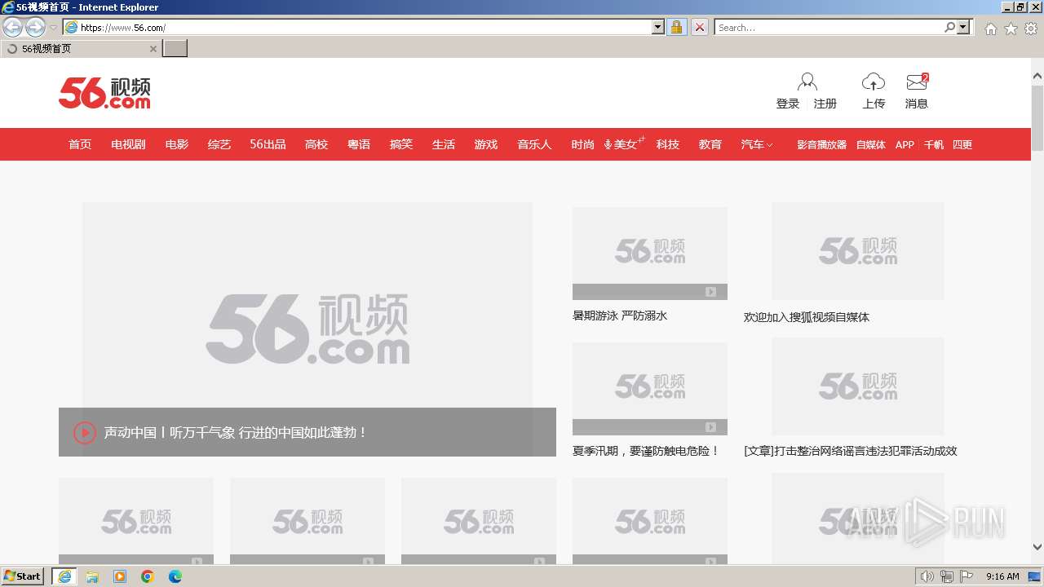This screenshot has height=587, width=1044.
Task: Click the Action Center flag tray icon
Action: [x=967, y=576]
